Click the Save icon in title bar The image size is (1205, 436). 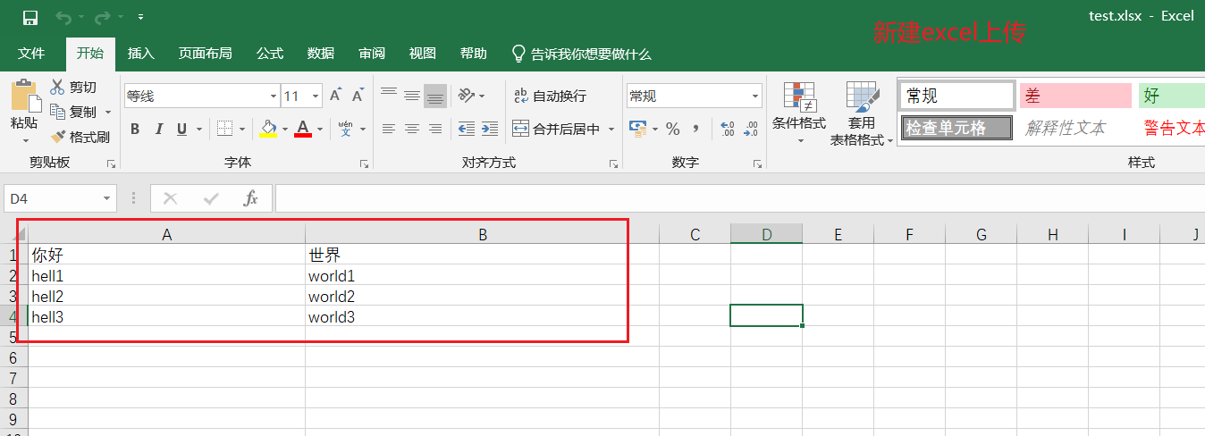coord(29,17)
